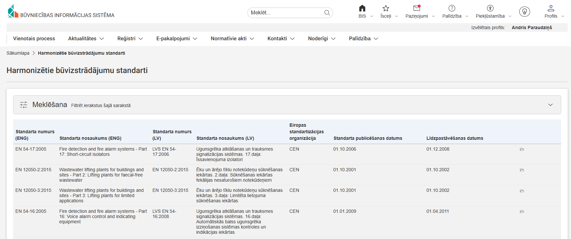Click column header Standarta nosaukums (LV)
571x239 pixels.
click(x=225, y=138)
